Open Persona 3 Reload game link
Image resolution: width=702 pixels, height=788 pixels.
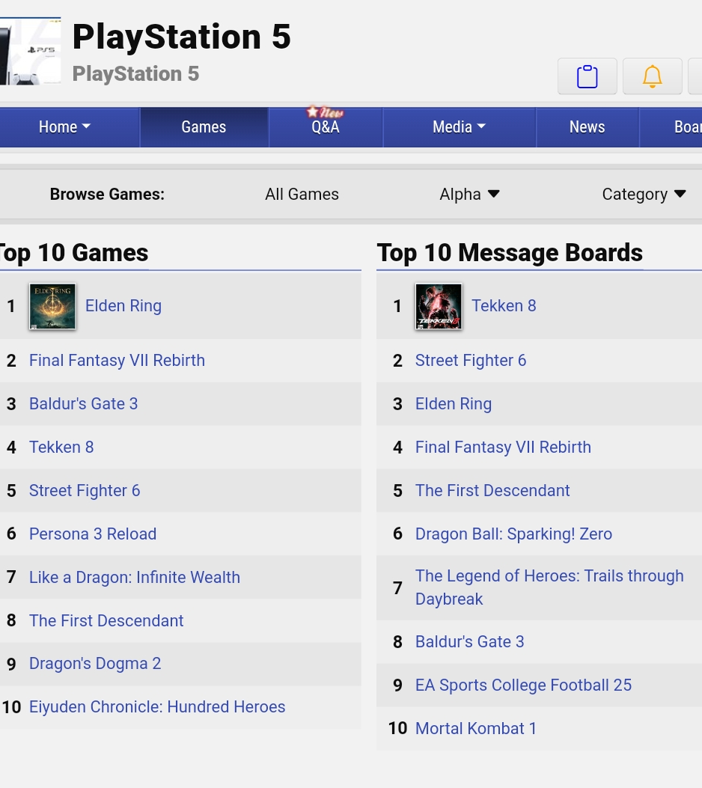(x=93, y=534)
